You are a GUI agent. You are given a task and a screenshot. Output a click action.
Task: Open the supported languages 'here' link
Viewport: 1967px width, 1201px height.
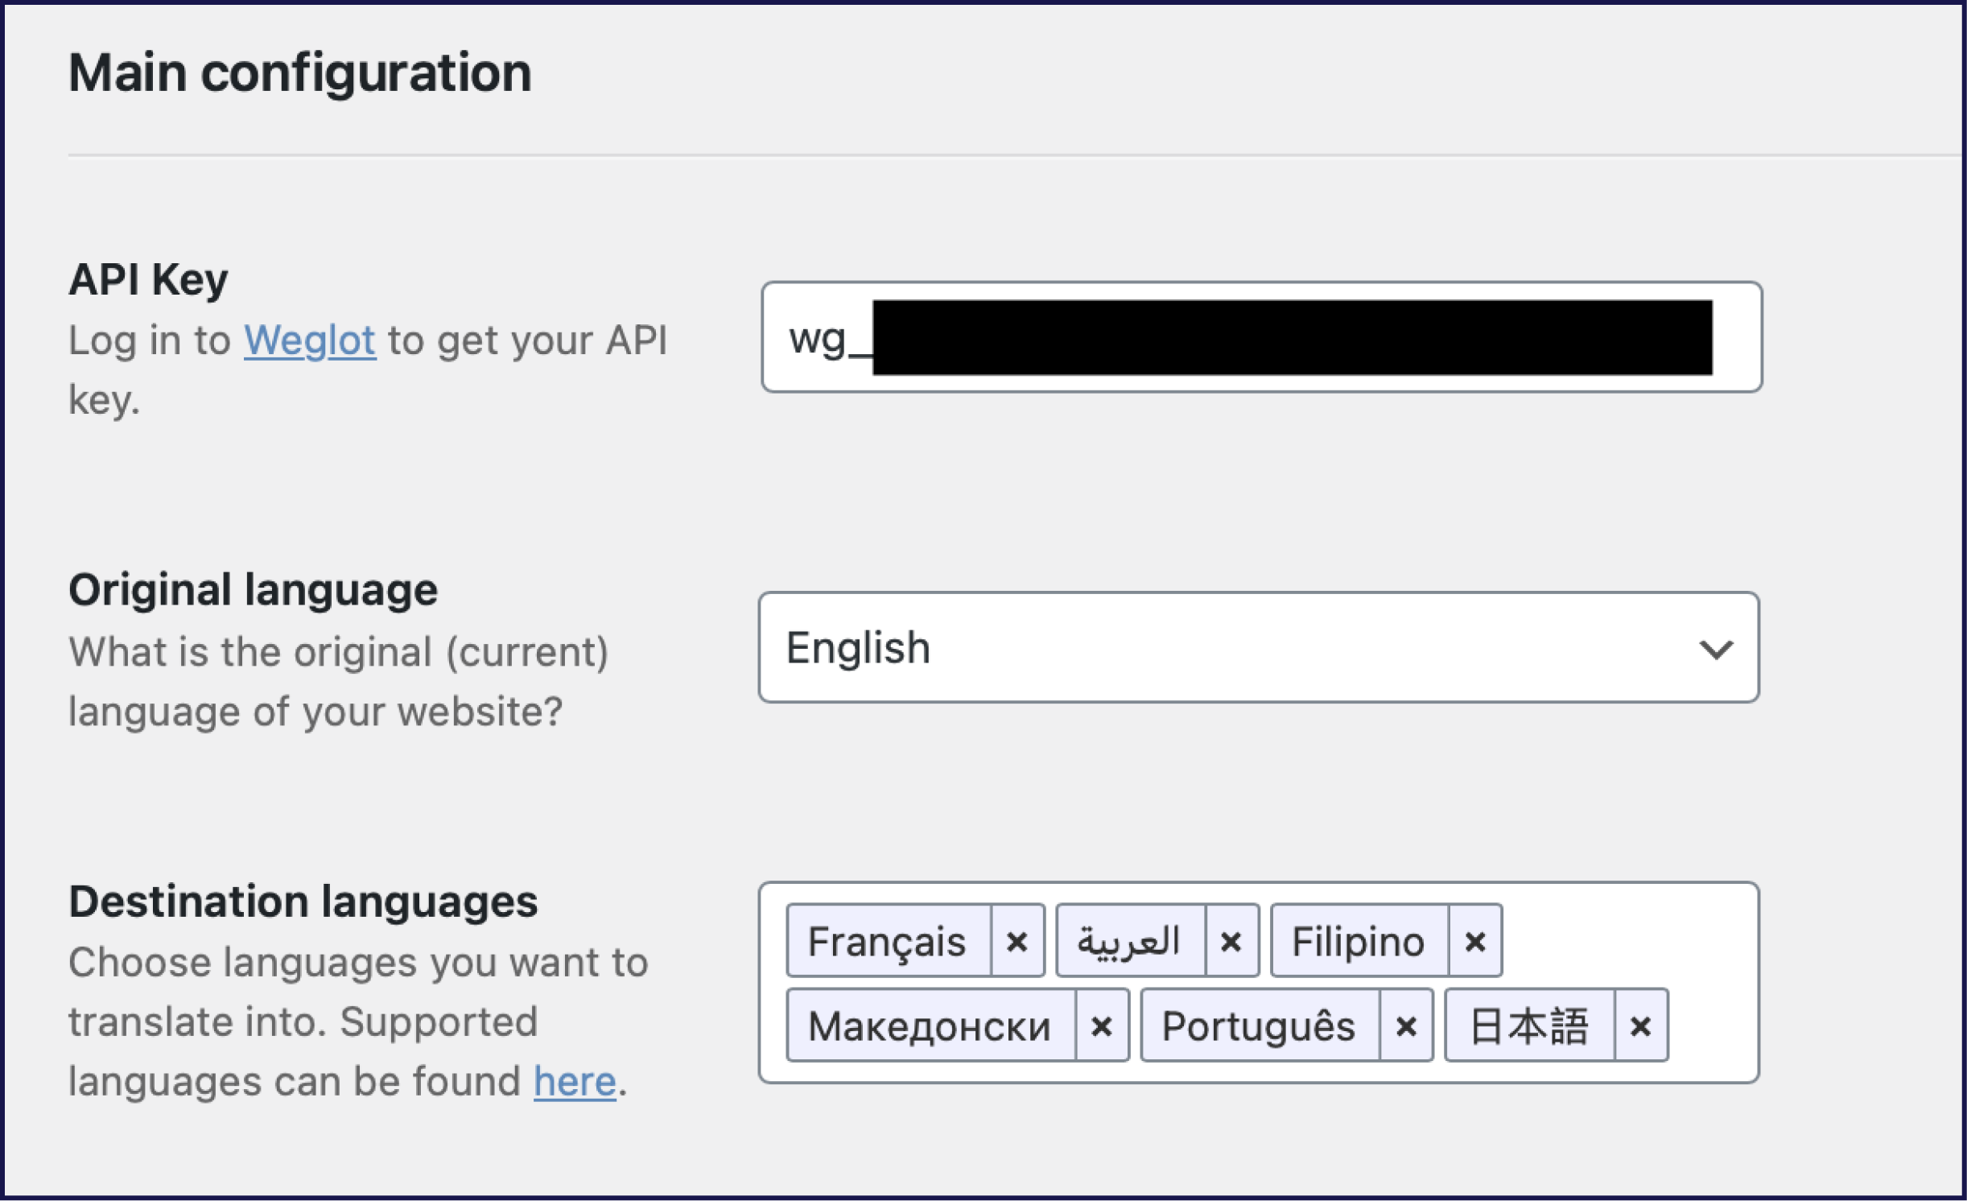coord(575,1082)
